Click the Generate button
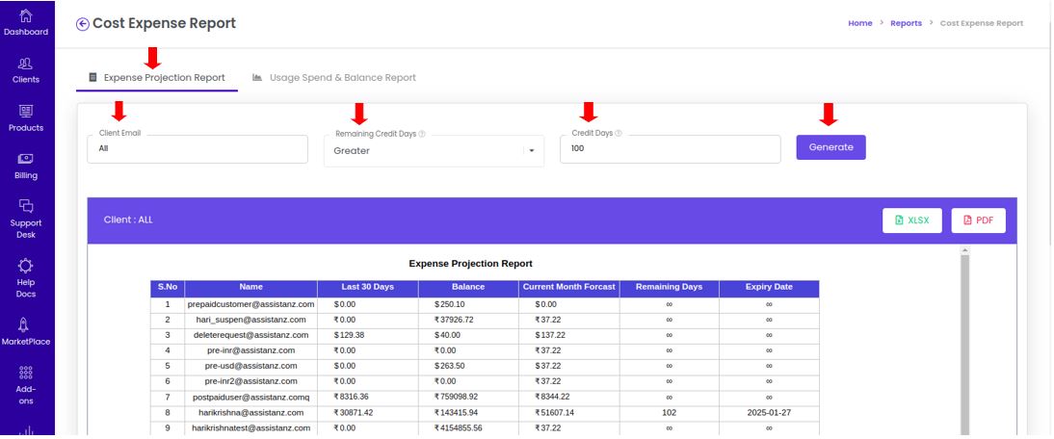 (x=830, y=147)
